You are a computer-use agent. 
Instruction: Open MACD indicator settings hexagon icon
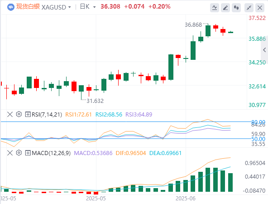[19, 153]
